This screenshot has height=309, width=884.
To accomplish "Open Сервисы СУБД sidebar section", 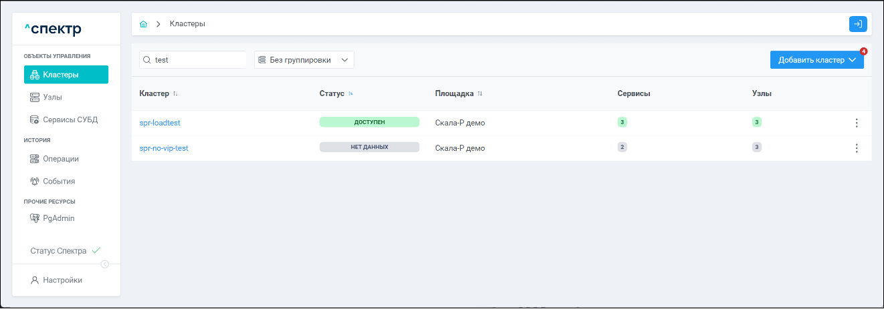I will 70,119.
